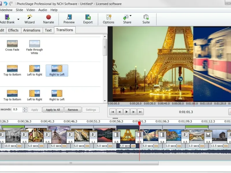The width and height of the screenshot is (231, 173).
Task: Click the timeline horizontal scrollbar
Action: (71, 163)
